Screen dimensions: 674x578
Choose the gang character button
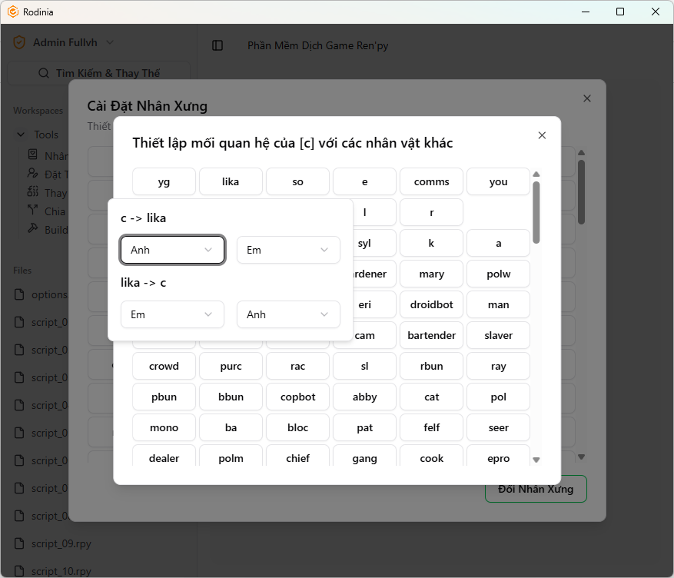[x=364, y=456]
